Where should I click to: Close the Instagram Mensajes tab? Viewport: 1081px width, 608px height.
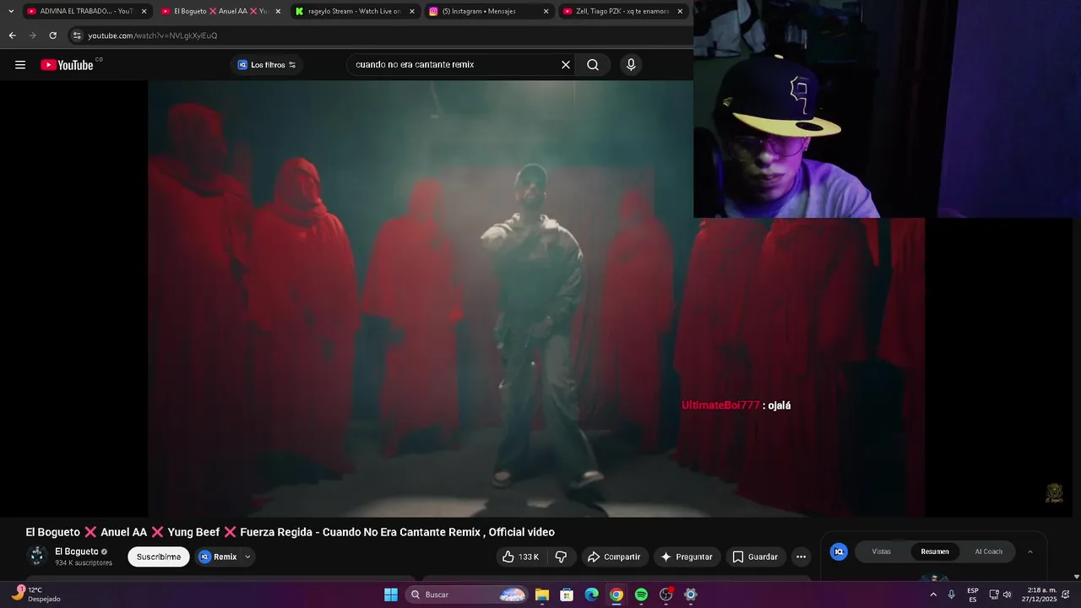point(546,11)
